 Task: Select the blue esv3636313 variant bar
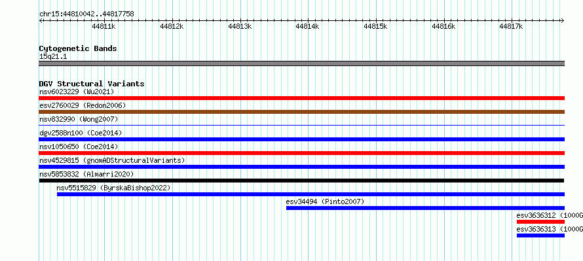(540, 235)
